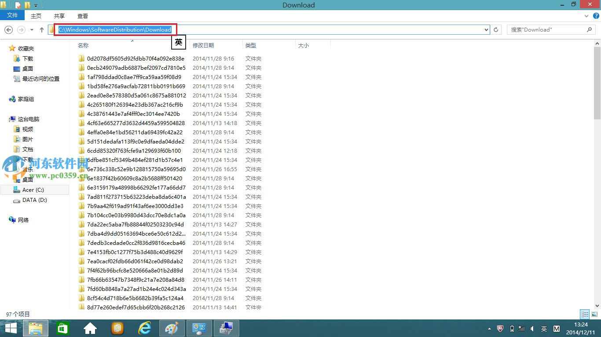Launch Internet Explorer from the taskbar

click(x=144, y=328)
